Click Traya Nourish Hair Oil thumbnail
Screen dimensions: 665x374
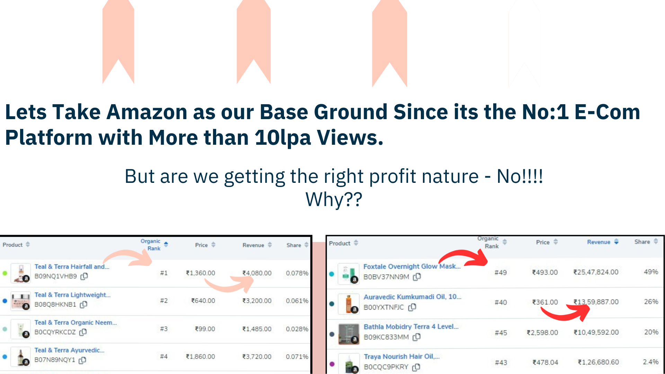click(348, 364)
